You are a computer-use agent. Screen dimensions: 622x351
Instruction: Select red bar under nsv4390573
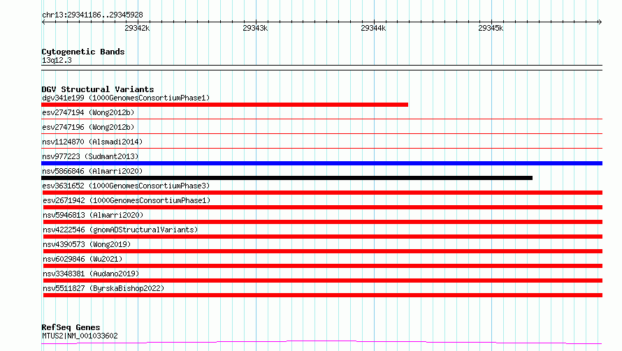point(322,251)
